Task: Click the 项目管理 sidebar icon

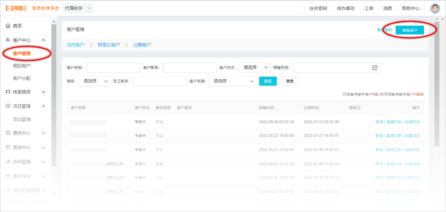Action: [x=8, y=106]
